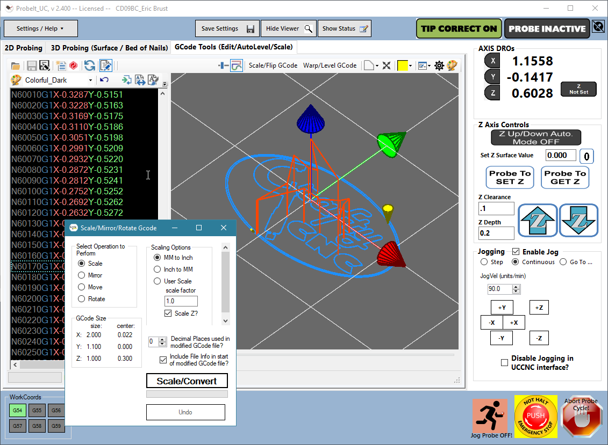This screenshot has height=445, width=608.
Task: Click the find and replace icon
Action: [140, 80]
